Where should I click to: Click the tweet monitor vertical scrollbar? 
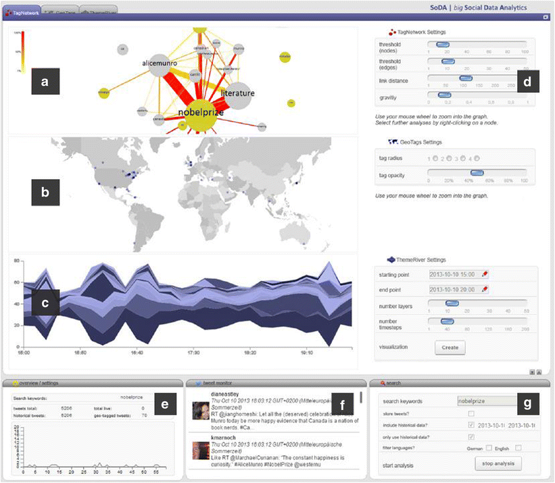[361, 397]
